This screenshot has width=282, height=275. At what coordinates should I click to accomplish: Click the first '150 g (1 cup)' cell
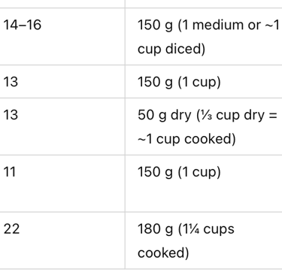pos(204,81)
